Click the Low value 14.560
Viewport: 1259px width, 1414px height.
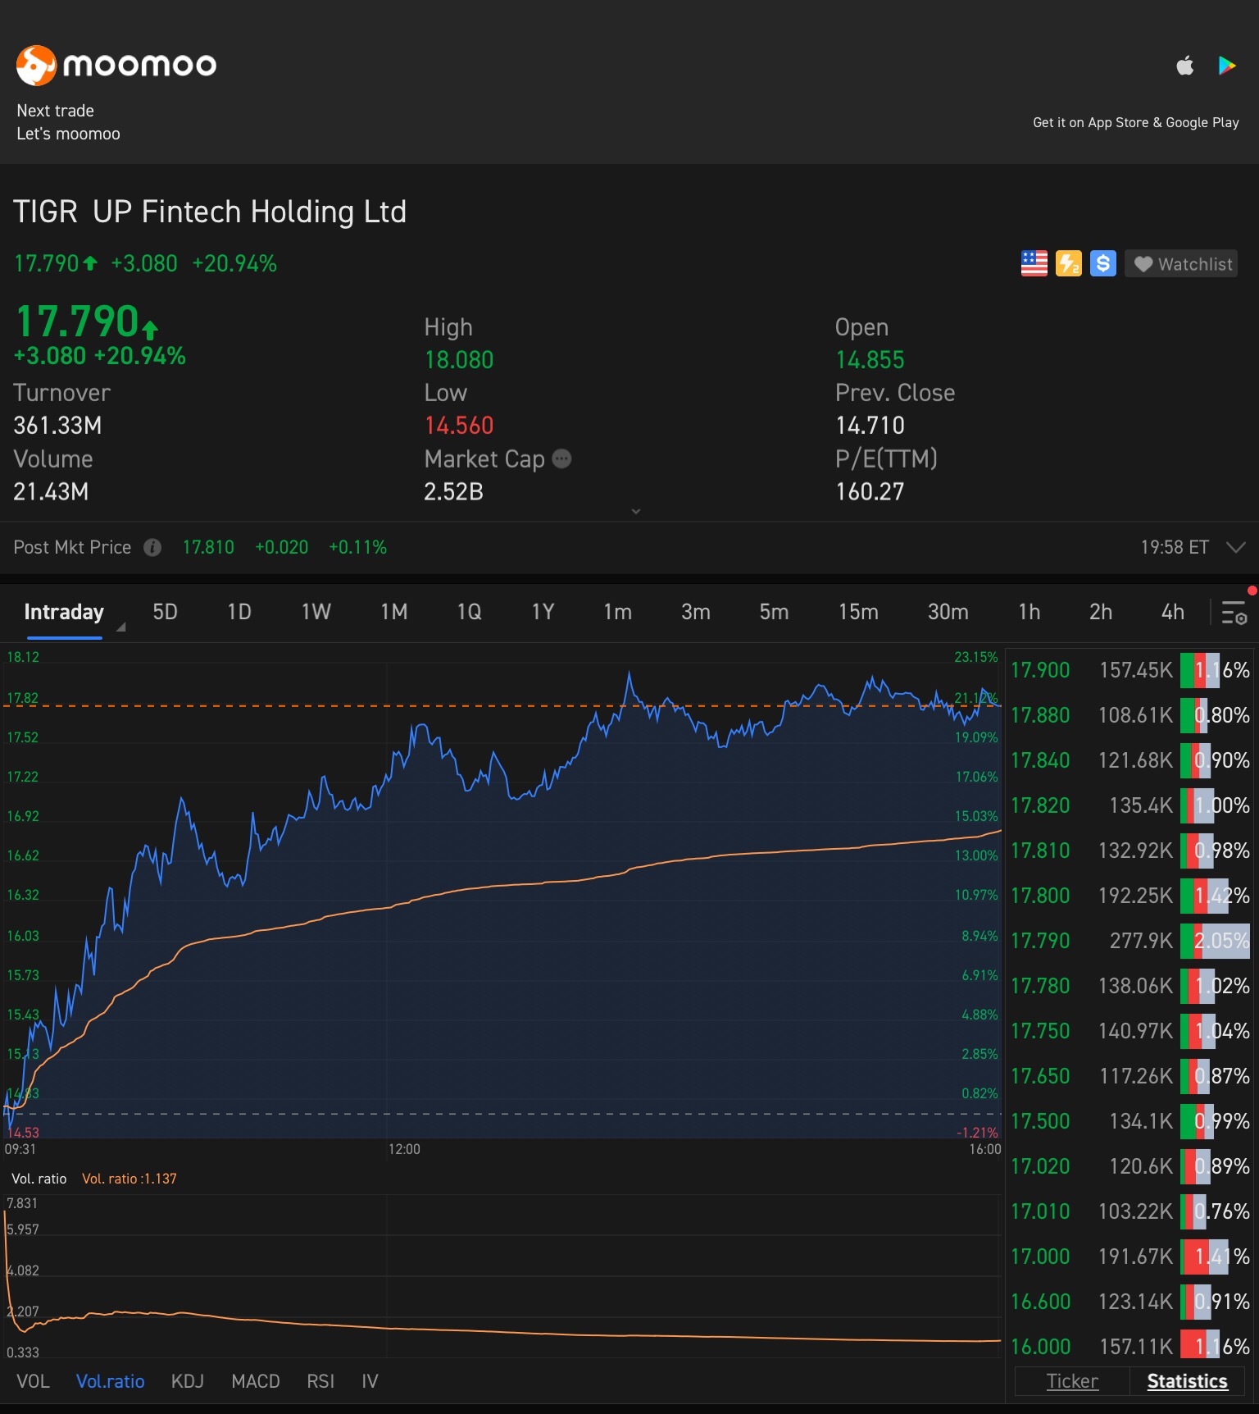point(459,426)
